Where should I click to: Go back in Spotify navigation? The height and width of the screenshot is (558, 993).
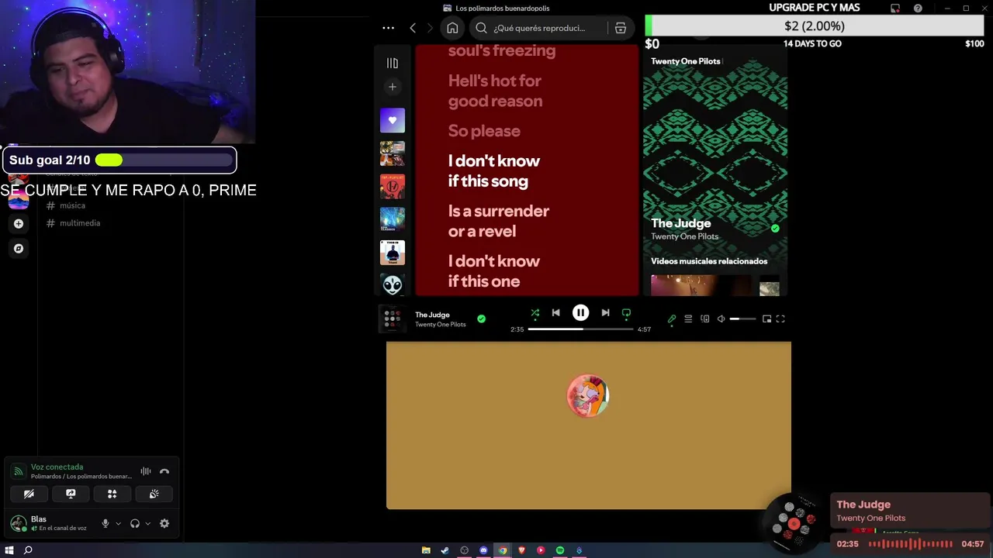[413, 28]
